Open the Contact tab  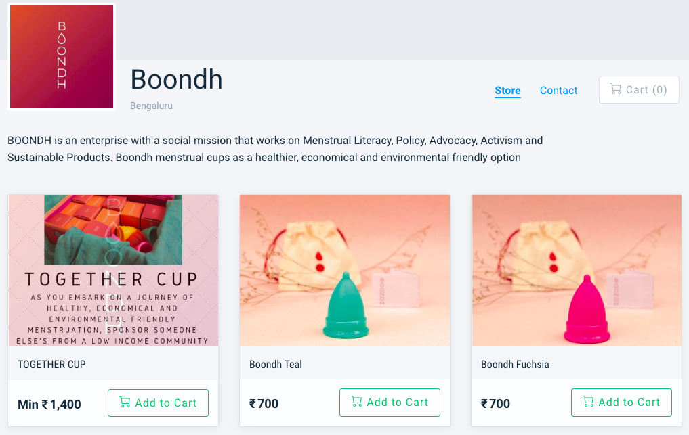coord(558,91)
